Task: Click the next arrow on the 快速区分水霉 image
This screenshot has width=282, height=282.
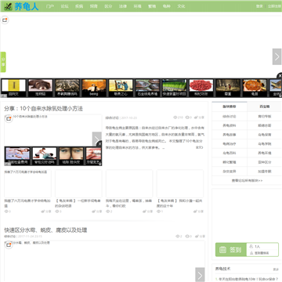Action: 200,276
